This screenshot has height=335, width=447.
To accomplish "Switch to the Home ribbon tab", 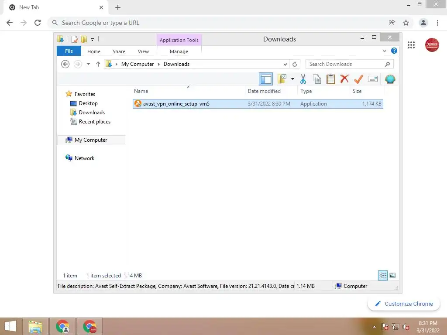I will pos(94,51).
